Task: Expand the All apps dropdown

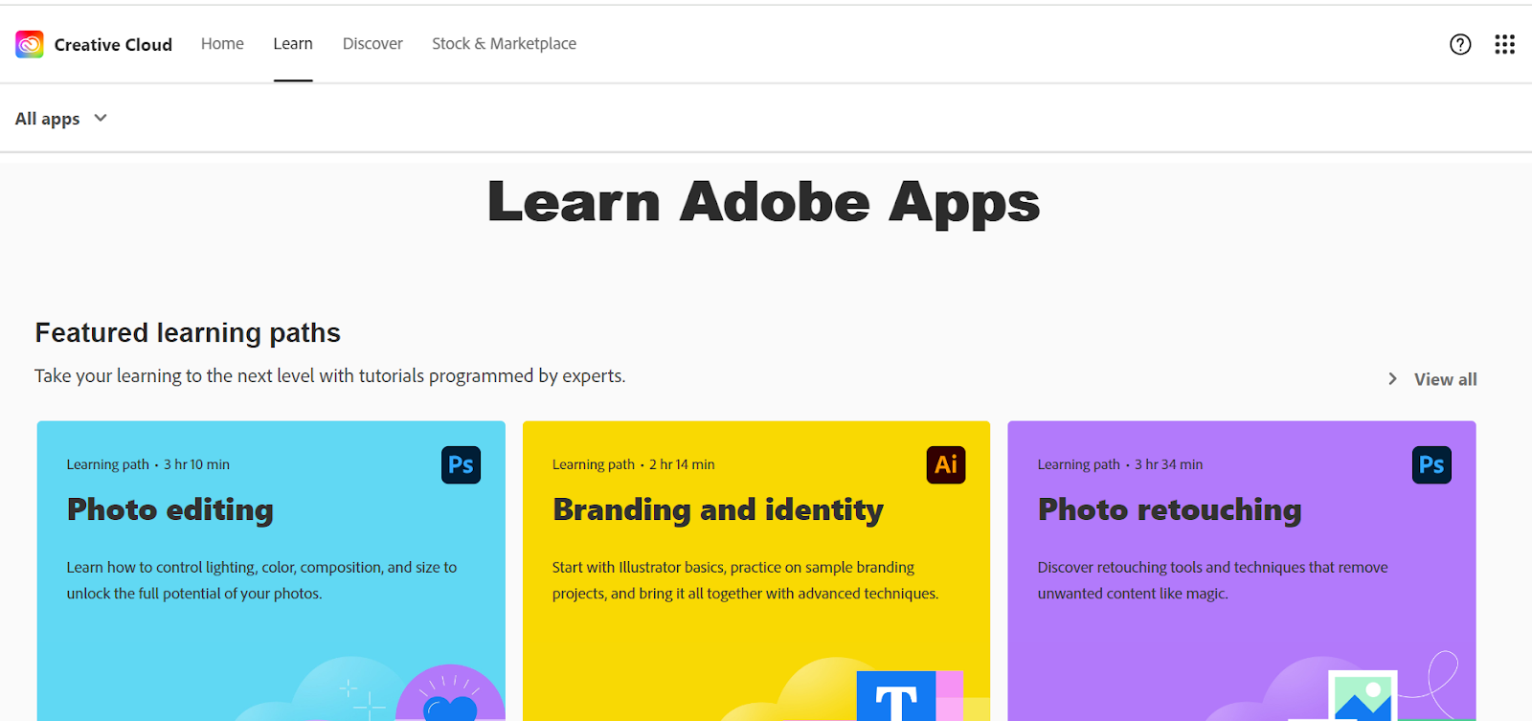Action: pyautogui.click(x=61, y=119)
